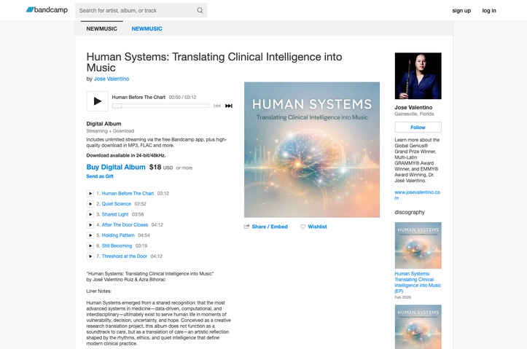Click the Feb 2026 release date text
The image size is (527, 349).
point(402,297)
